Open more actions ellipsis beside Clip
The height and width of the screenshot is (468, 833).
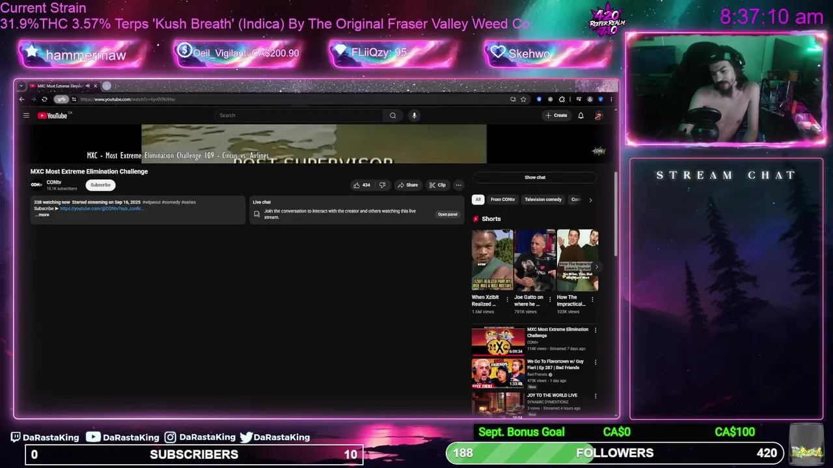(x=458, y=185)
